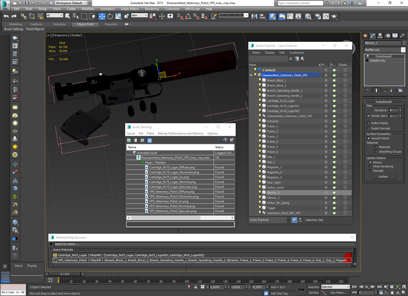
Task: Toggle the Angle Snap icon
Action: (188, 16)
